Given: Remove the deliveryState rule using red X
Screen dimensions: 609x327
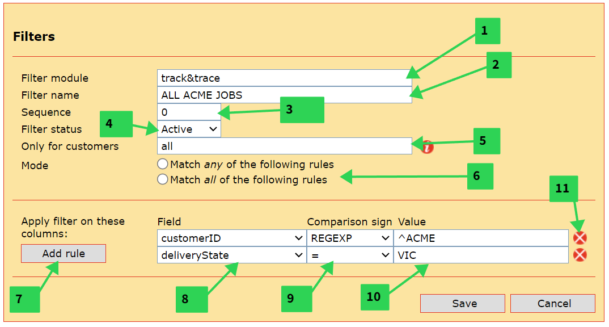Looking at the screenshot, I should (580, 255).
